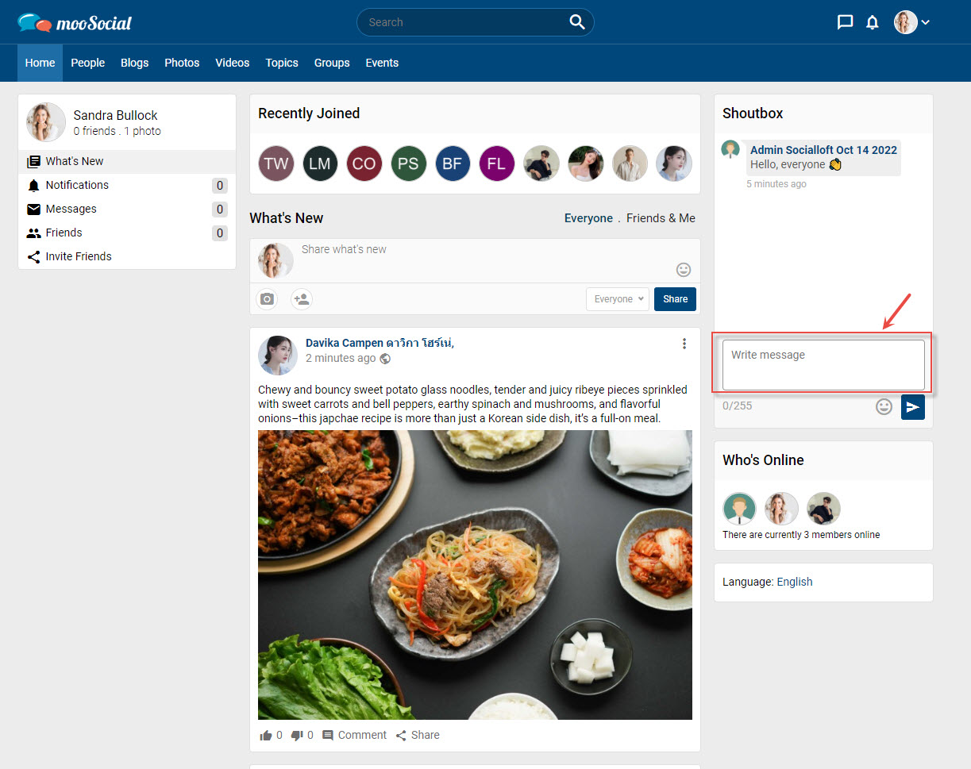Like the japchae post

coord(266,736)
